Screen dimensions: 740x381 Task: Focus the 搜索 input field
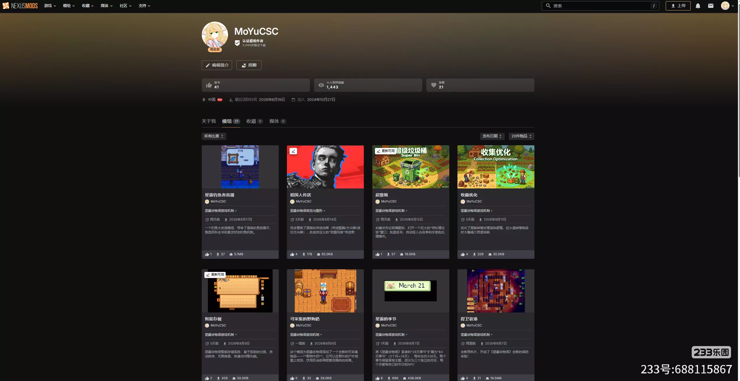600,6
